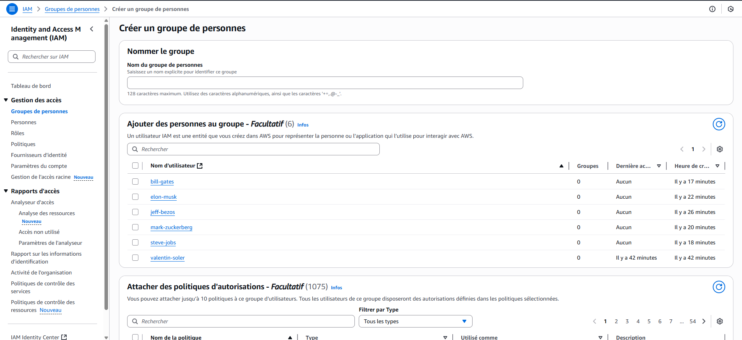742x340 pixels.
Task: Open users list via external link icon
Action: (200, 166)
